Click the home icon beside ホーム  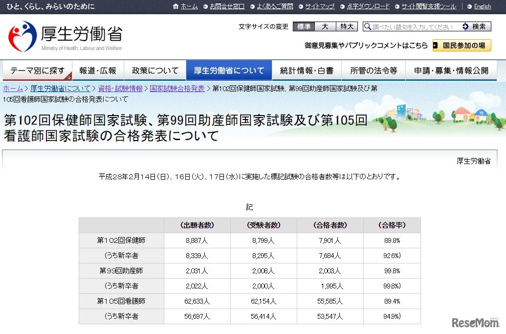tap(176, 6)
